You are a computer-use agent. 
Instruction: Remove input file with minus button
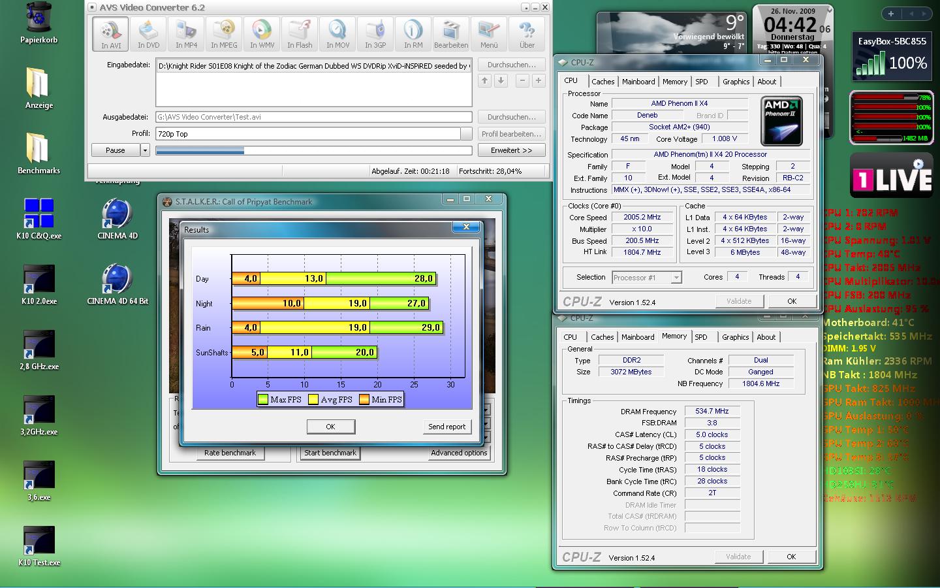[x=522, y=80]
